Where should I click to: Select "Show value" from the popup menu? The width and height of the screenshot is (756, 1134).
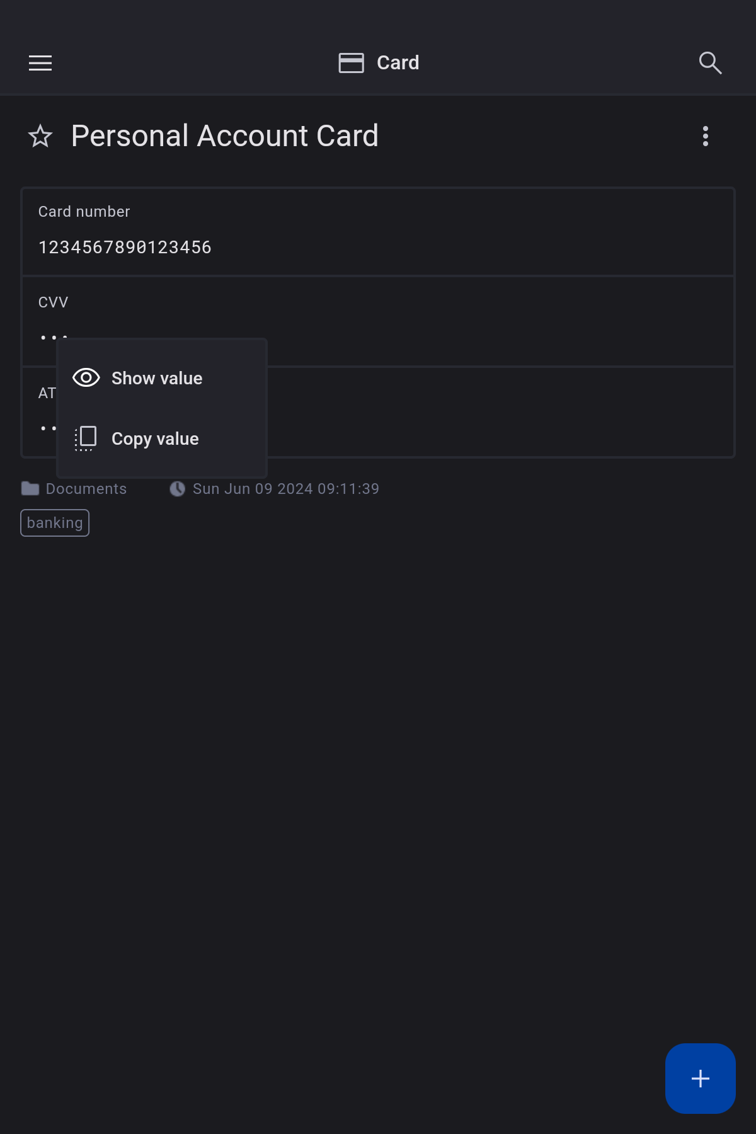pyautogui.click(x=157, y=378)
